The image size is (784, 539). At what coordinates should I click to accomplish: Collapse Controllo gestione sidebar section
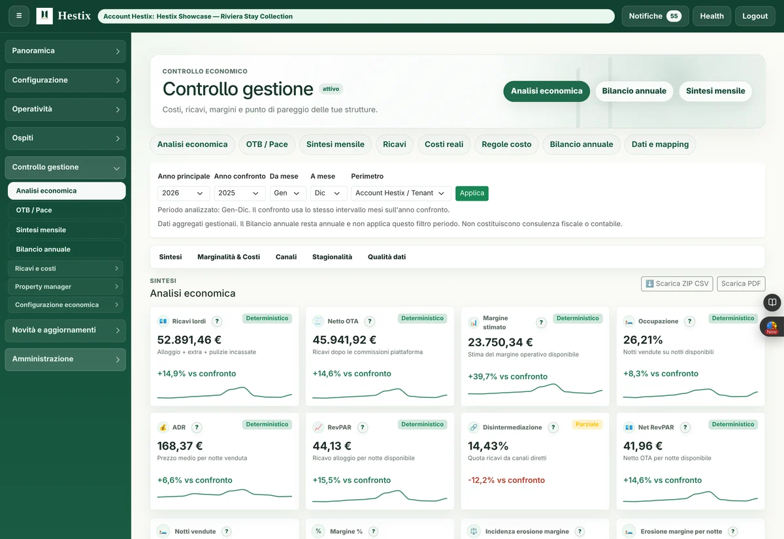[65, 167]
